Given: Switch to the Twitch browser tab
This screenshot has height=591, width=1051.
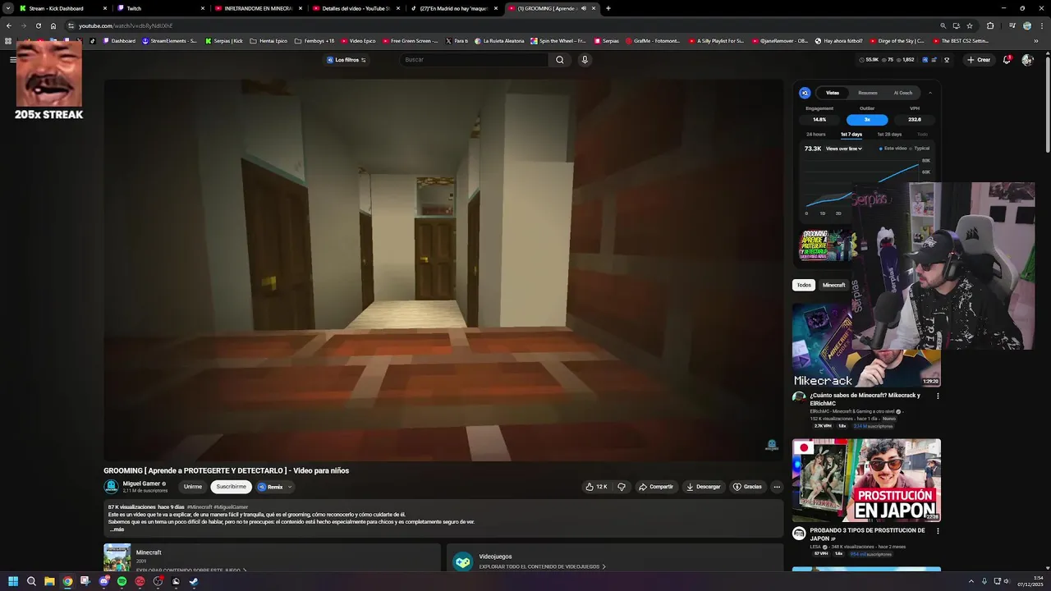Looking at the screenshot, I should click(163, 8).
